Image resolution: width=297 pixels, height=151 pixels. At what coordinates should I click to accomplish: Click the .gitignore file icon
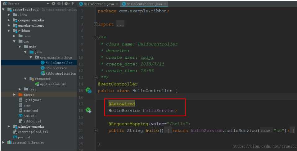[x=20, y=100]
